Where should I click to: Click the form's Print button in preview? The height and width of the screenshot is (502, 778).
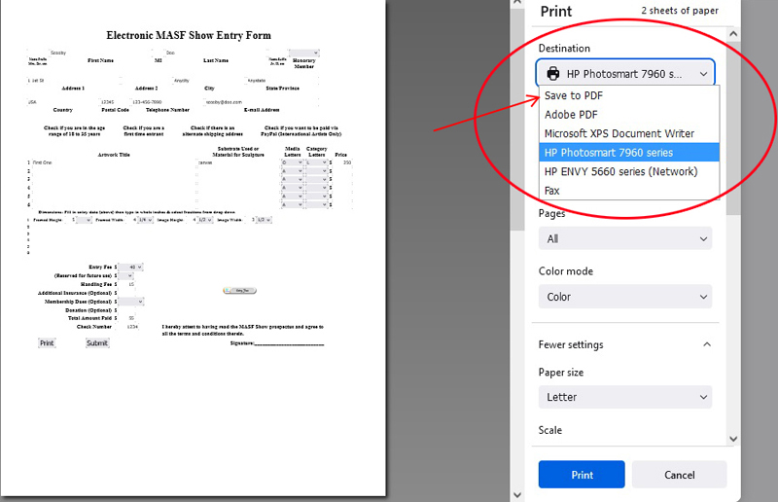[x=46, y=343]
